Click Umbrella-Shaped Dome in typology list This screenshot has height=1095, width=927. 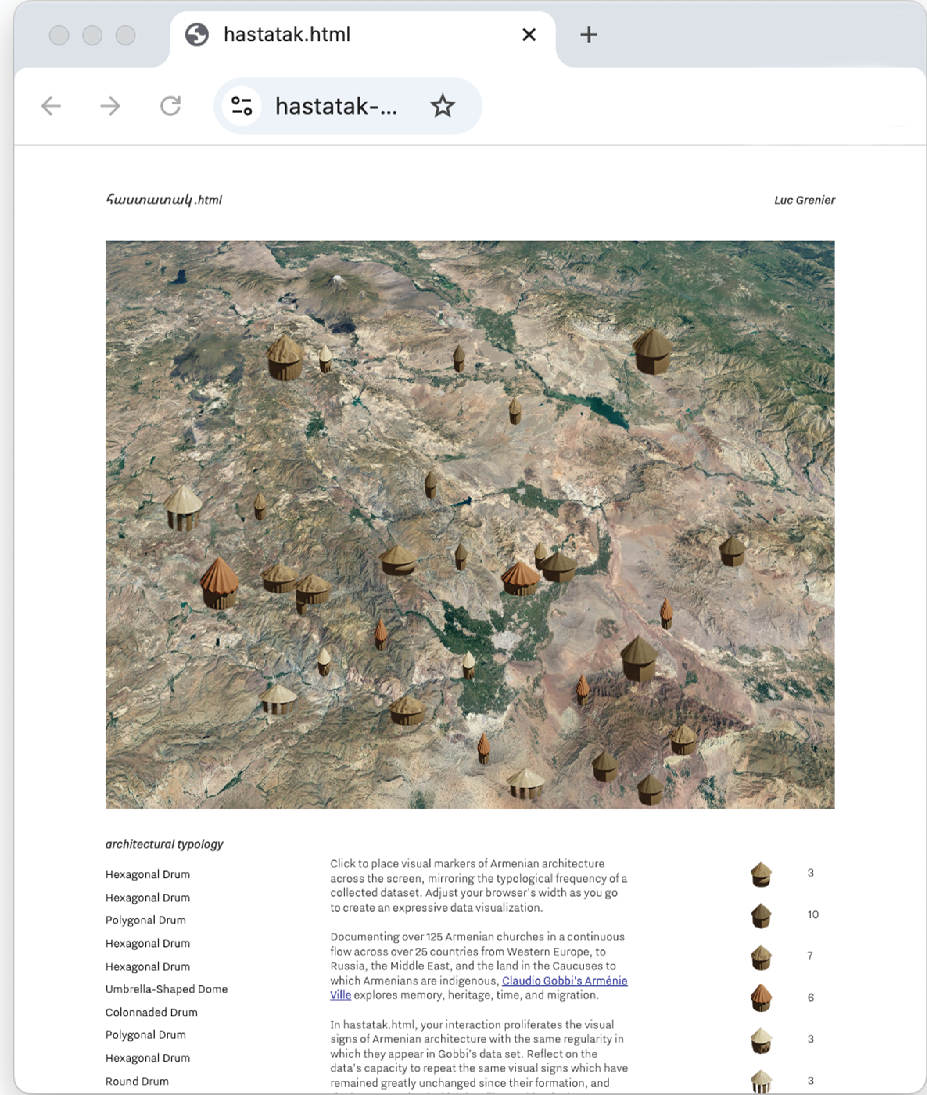click(166, 989)
